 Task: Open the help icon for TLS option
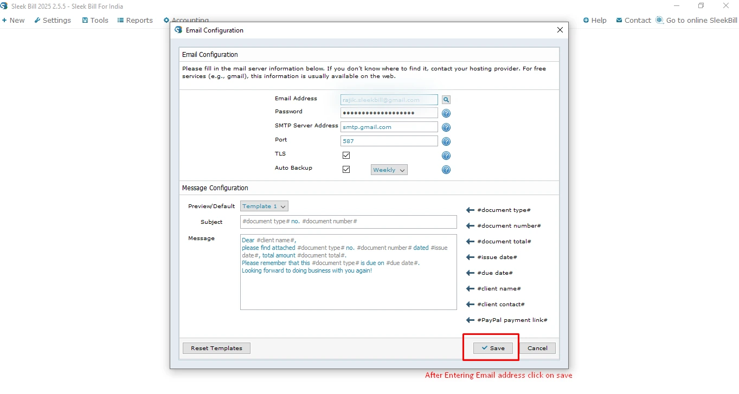[x=446, y=156]
